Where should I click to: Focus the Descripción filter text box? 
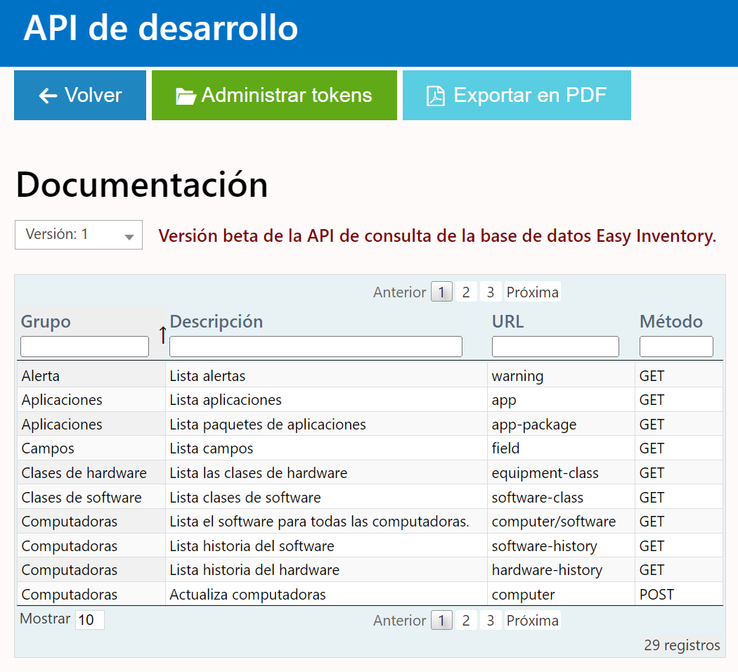coord(316,347)
